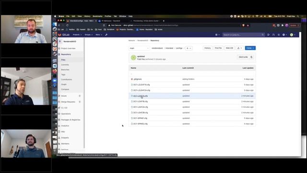Open Project overview in sidebar
Screen dimensions: 307x173
68,49
